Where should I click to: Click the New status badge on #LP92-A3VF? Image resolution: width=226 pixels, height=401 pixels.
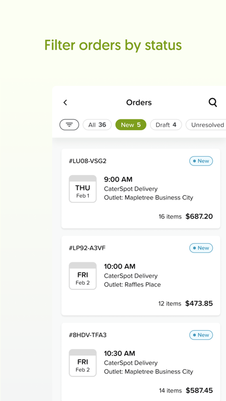pos(201,248)
